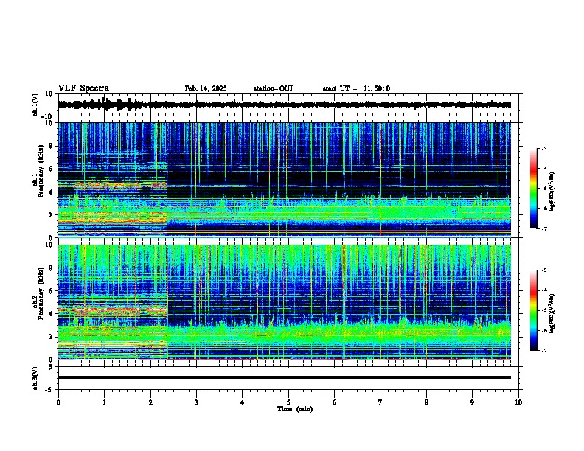This screenshot has height=451, width=584.
Task: Click the ch.2 spectrogram panel
Action: point(285,302)
